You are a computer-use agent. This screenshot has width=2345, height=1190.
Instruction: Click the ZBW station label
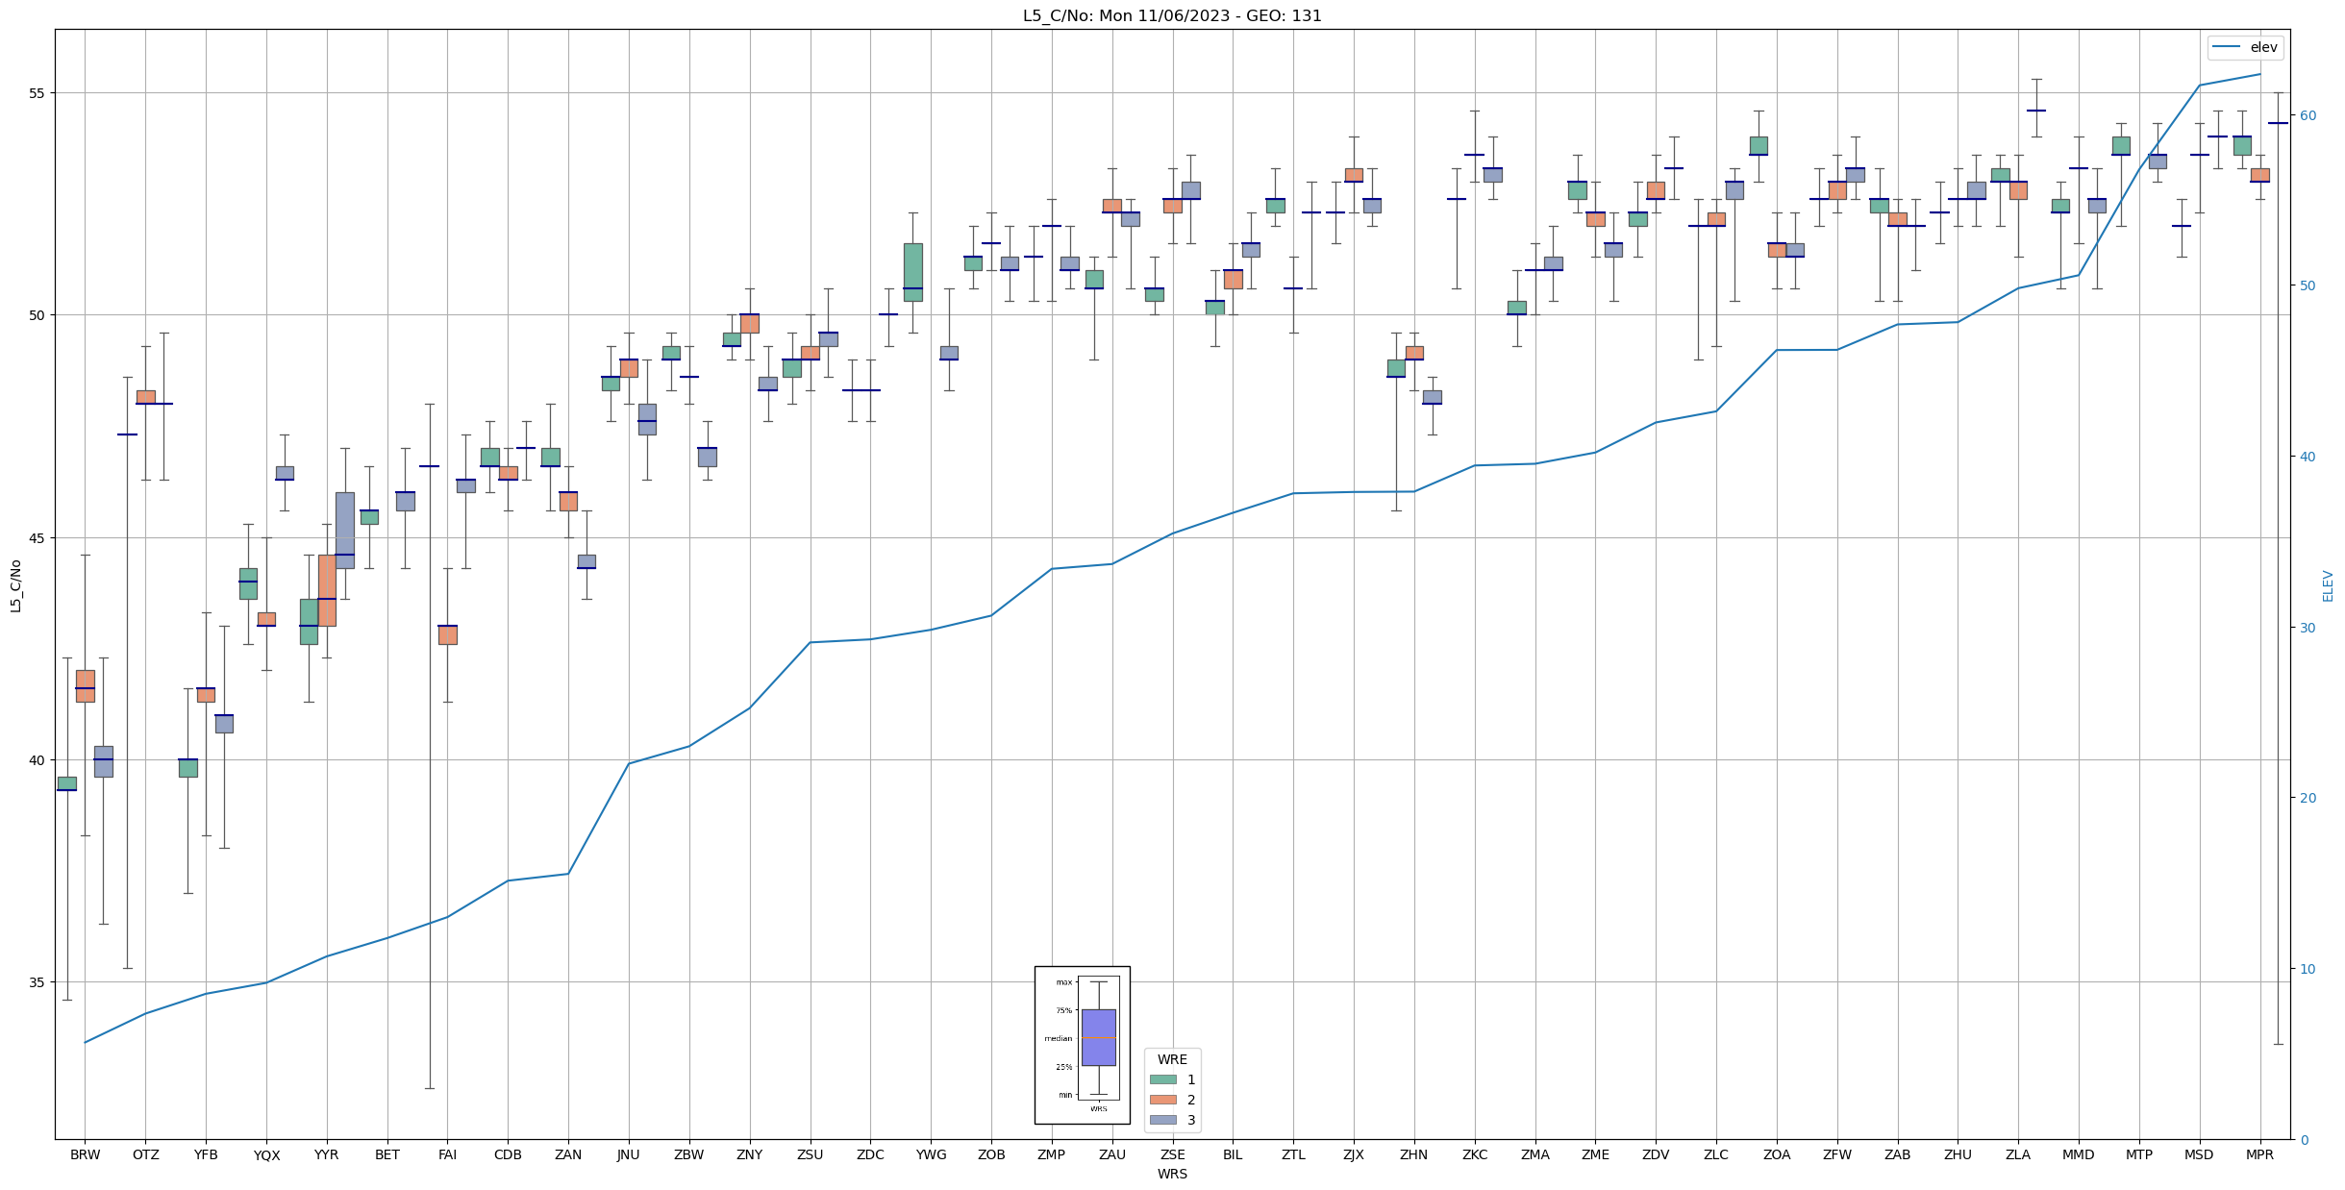point(689,1155)
